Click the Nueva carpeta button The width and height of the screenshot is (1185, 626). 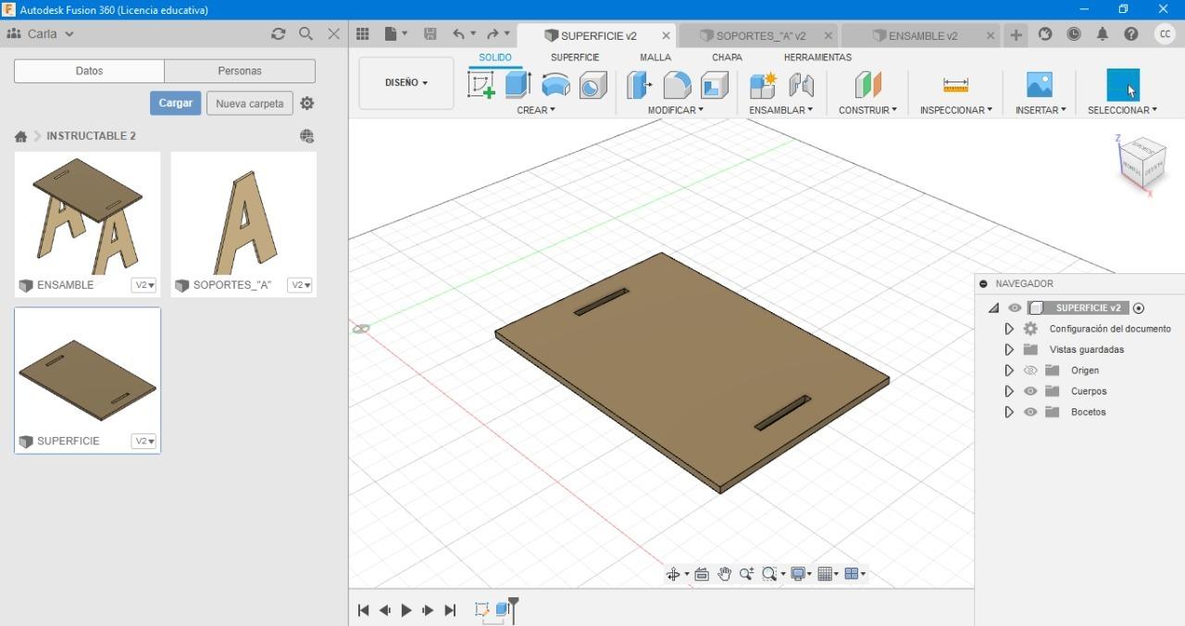249,104
